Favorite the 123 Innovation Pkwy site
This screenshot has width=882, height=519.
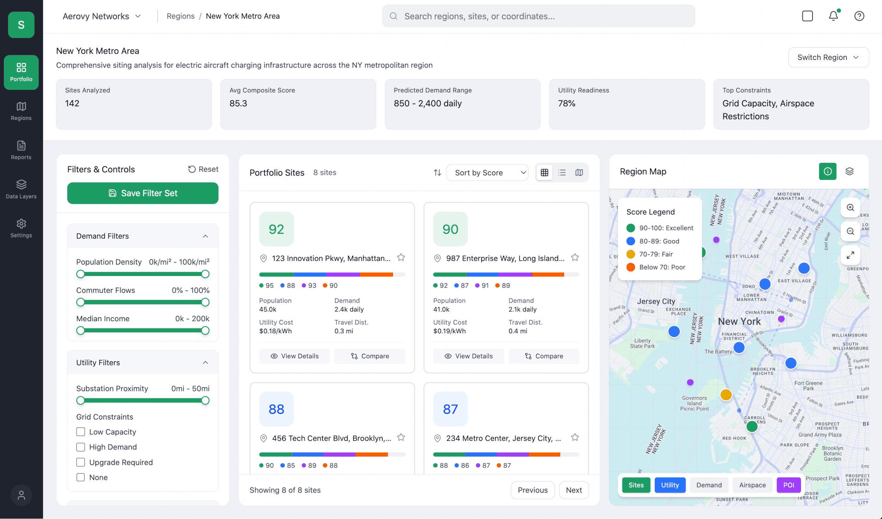click(x=401, y=258)
